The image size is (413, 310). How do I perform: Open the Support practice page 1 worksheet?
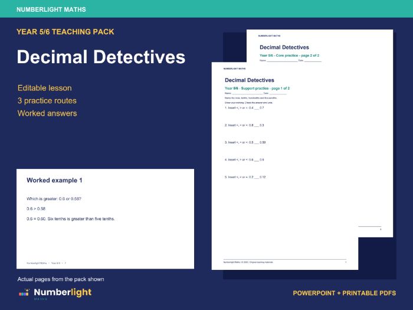(285, 166)
